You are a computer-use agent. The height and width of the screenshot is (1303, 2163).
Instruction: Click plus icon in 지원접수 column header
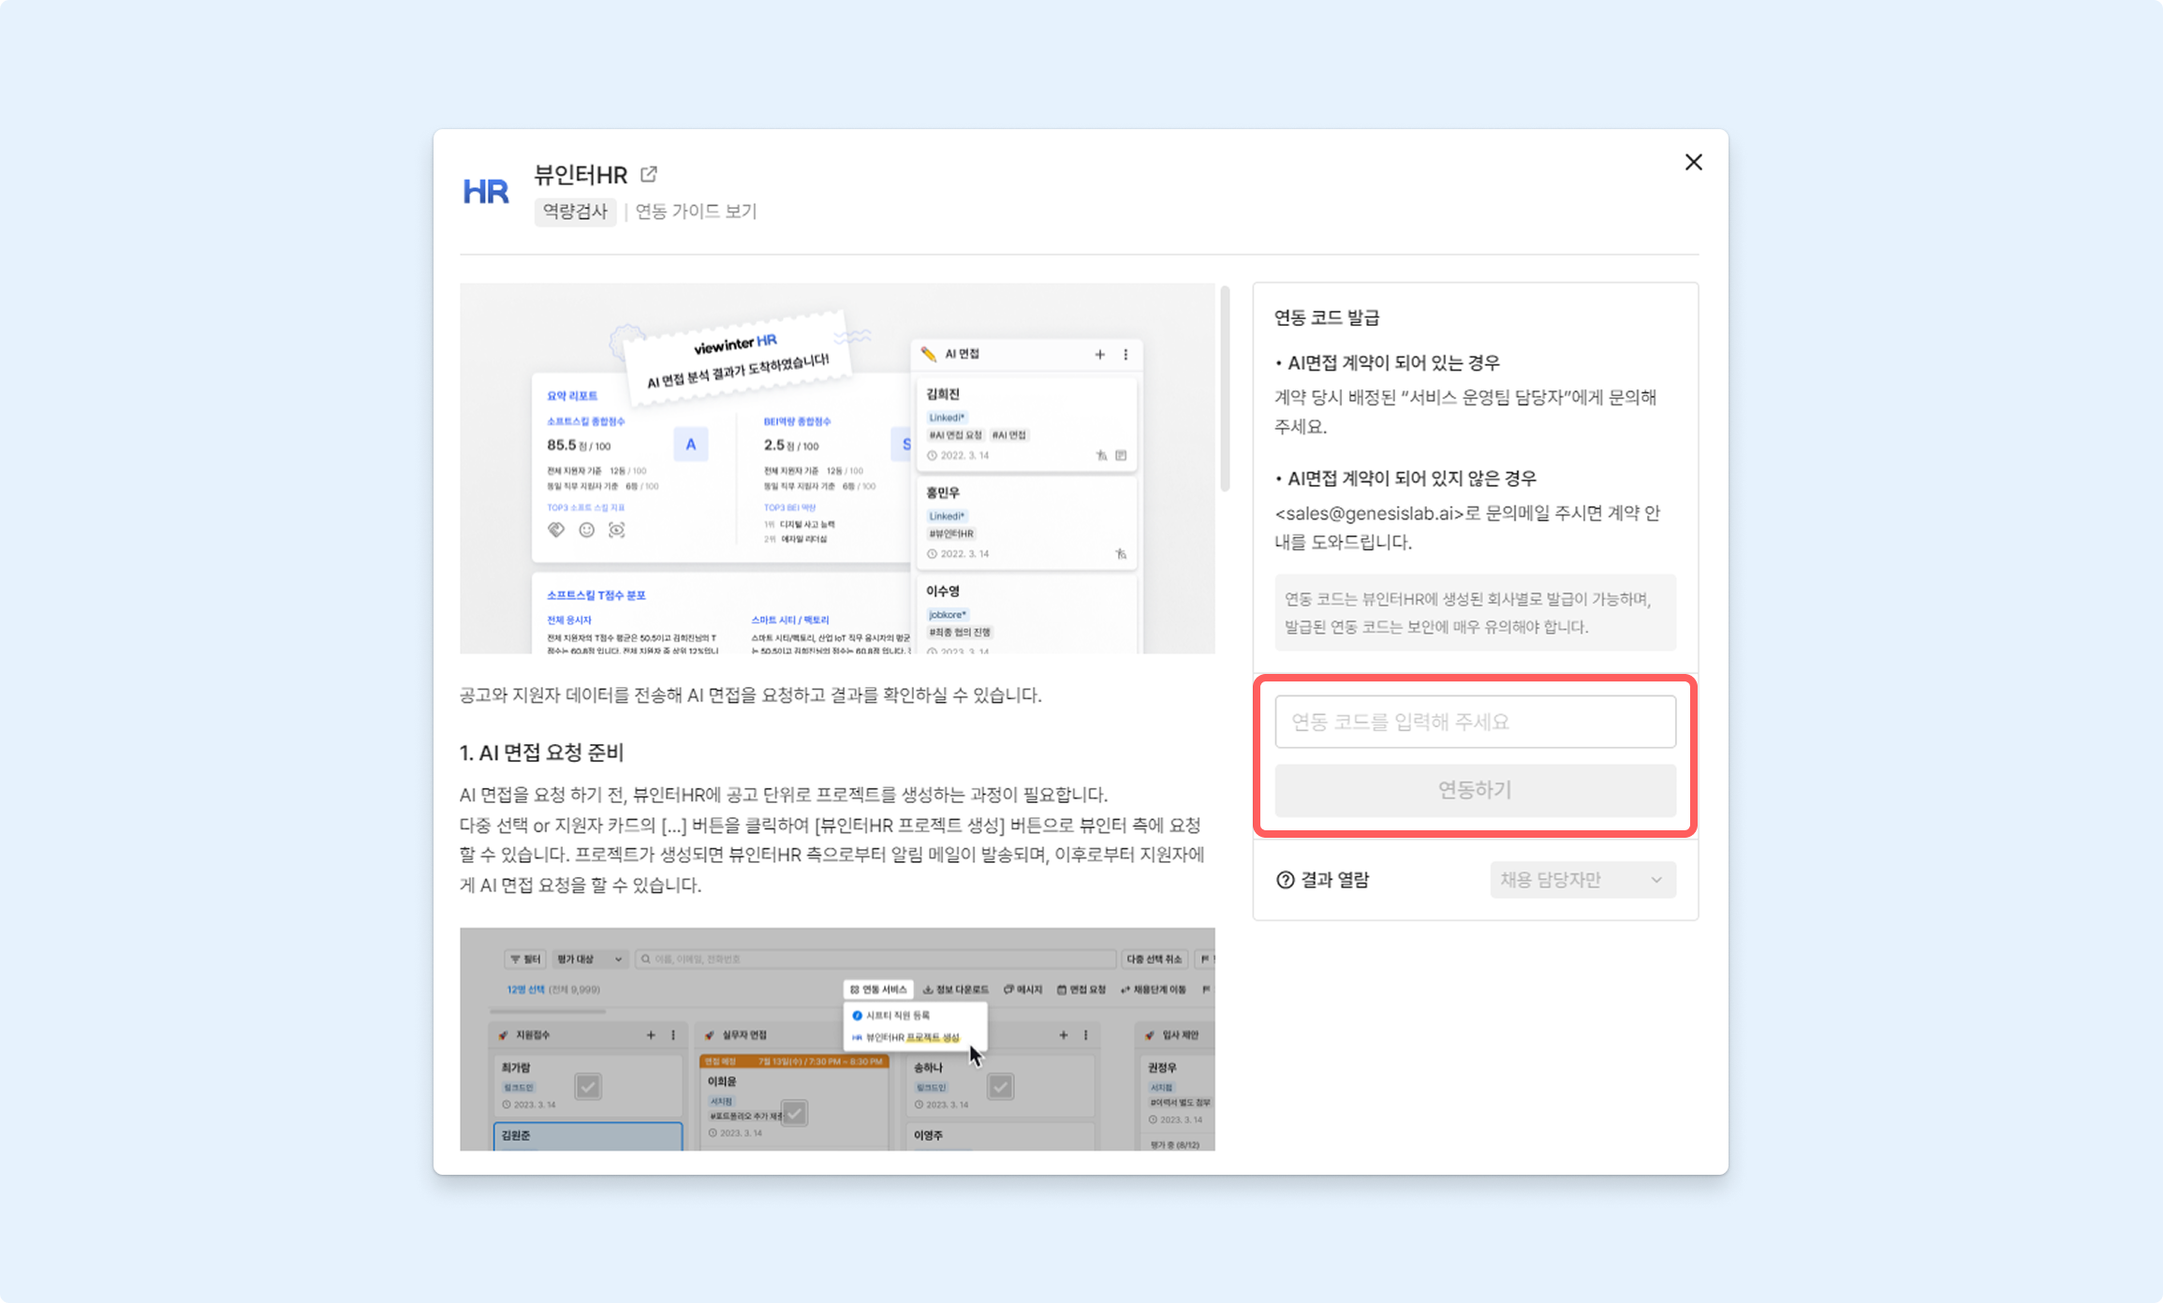(x=651, y=1035)
